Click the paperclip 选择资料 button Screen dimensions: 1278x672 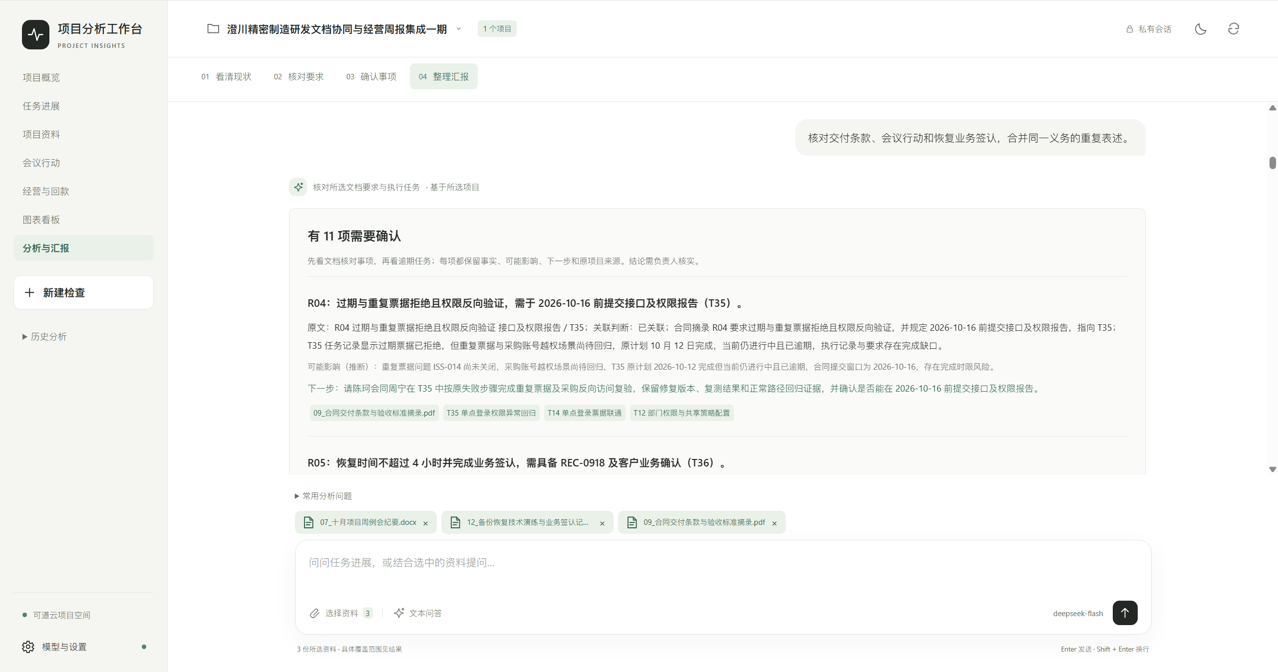tap(341, 613)
